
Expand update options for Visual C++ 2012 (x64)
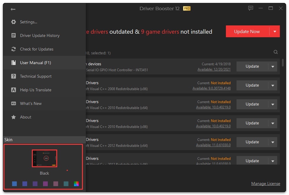point(272,142)
